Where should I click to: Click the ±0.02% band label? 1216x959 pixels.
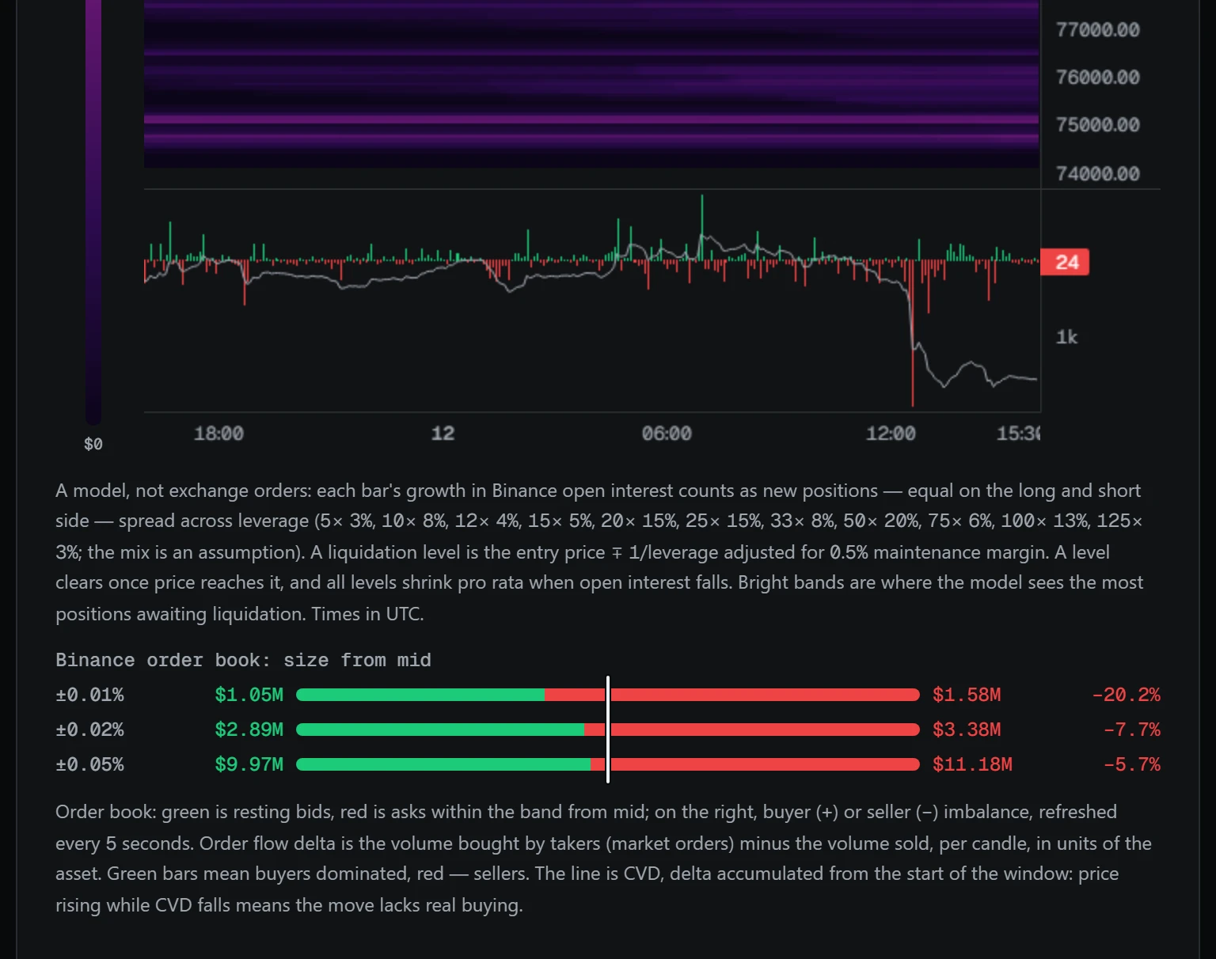[x=89, y=730]
